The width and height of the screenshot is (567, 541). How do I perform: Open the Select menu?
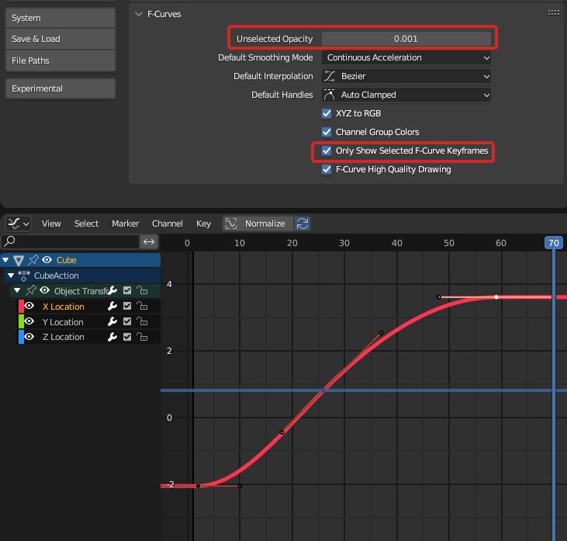click(86, 224)
